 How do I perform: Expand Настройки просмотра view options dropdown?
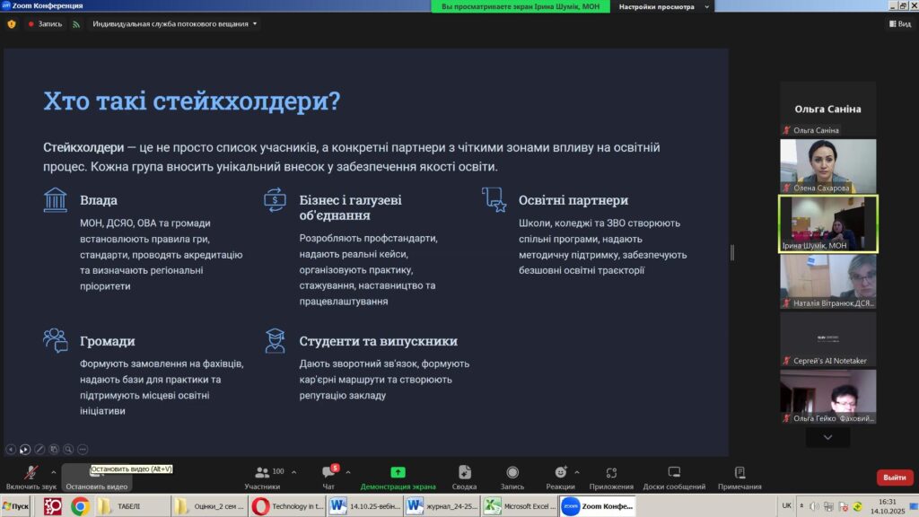point(663,6)
